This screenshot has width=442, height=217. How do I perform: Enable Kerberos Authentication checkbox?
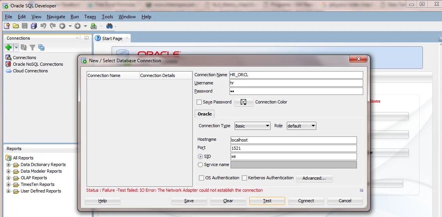tap(244, 178)
